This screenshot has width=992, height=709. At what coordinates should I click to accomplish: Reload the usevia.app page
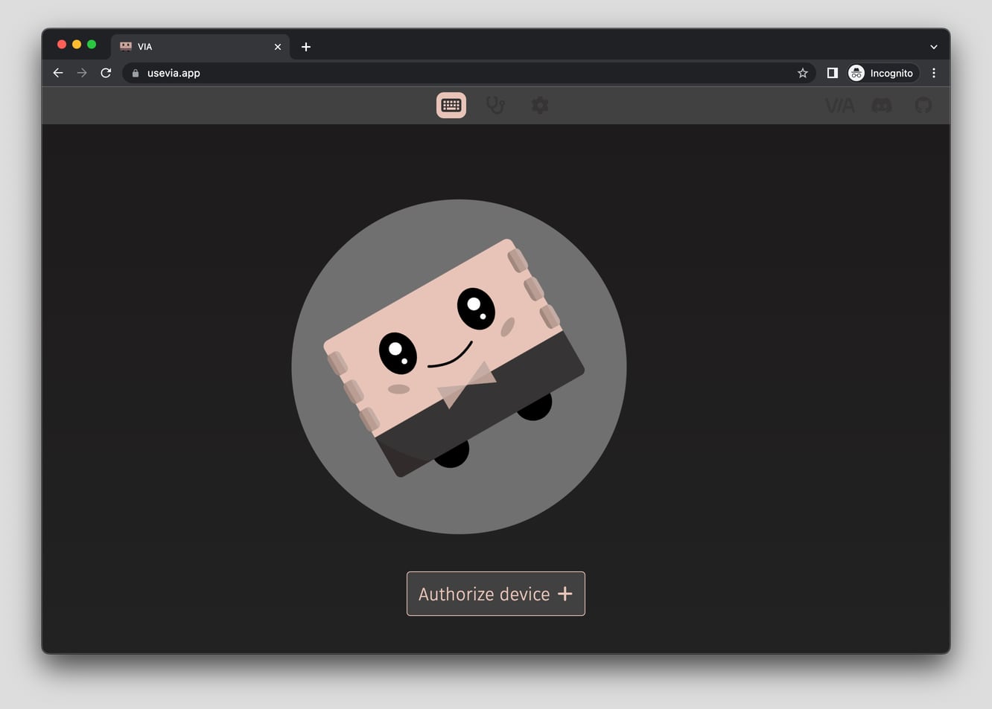[x=106, y=73]
